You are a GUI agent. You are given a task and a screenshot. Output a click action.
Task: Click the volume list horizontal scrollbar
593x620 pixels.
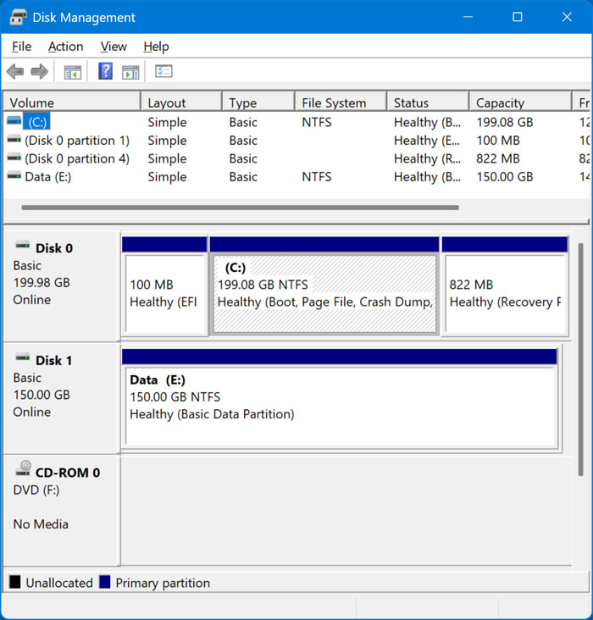[x=240, y=208]
